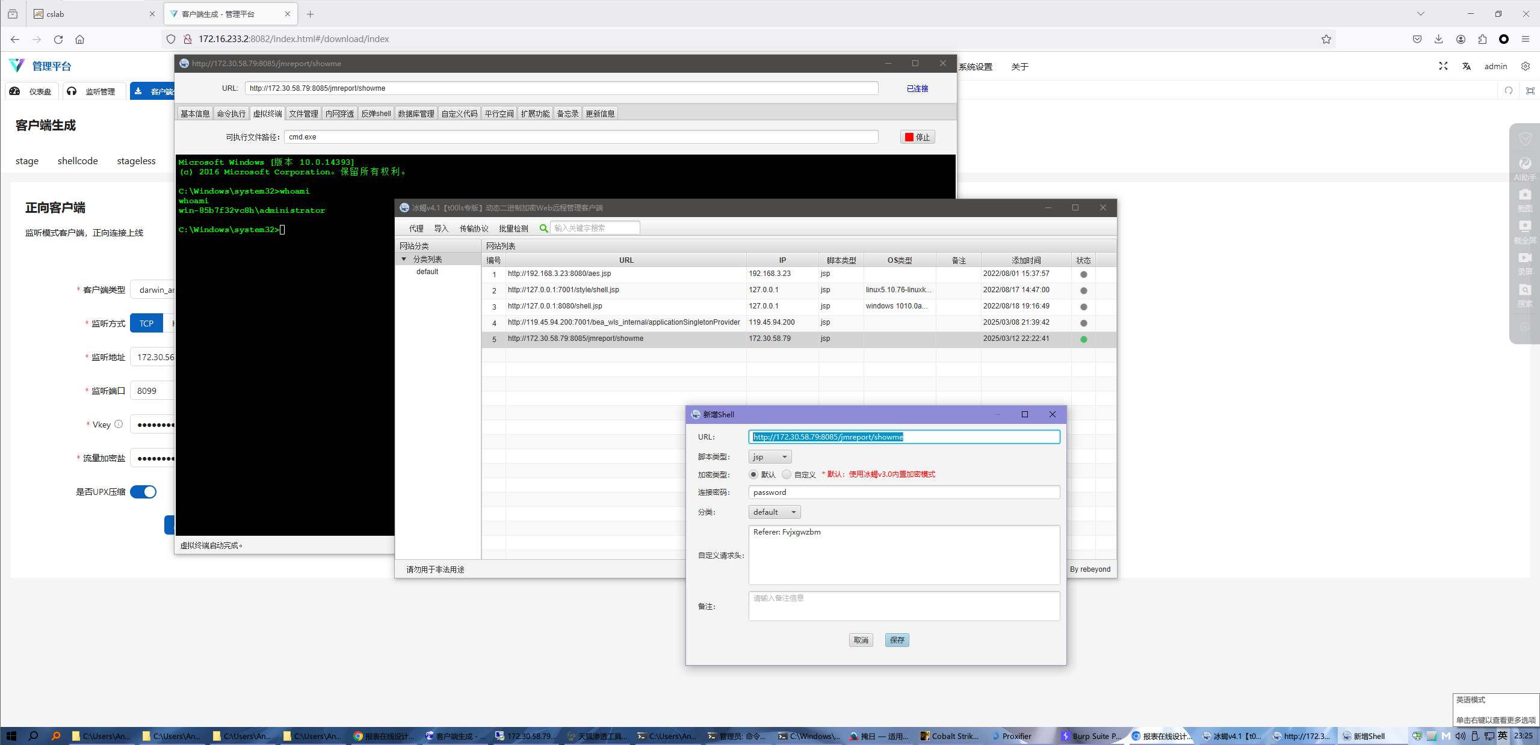Open the translate language icon near admin
Viewport: 1540px width, 745px height.
(1466, 66)
